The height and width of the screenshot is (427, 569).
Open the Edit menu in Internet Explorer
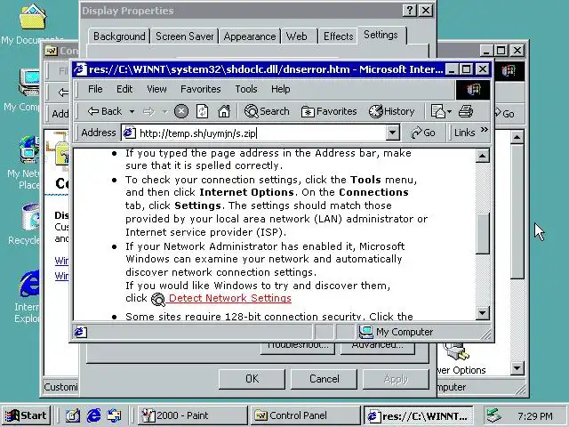pos(124,89)
